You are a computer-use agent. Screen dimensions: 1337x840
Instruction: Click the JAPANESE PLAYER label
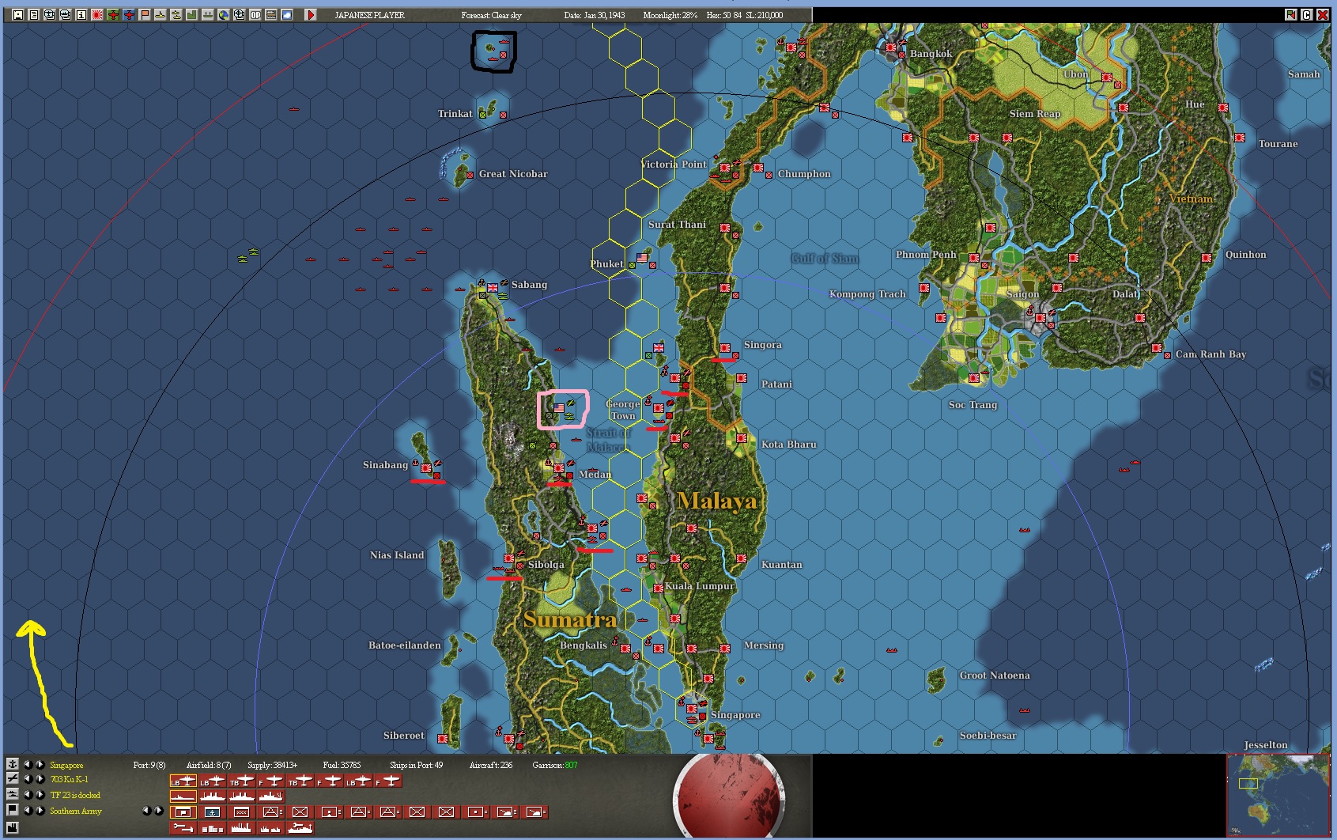pyautogui.click(x=369, y=15)
